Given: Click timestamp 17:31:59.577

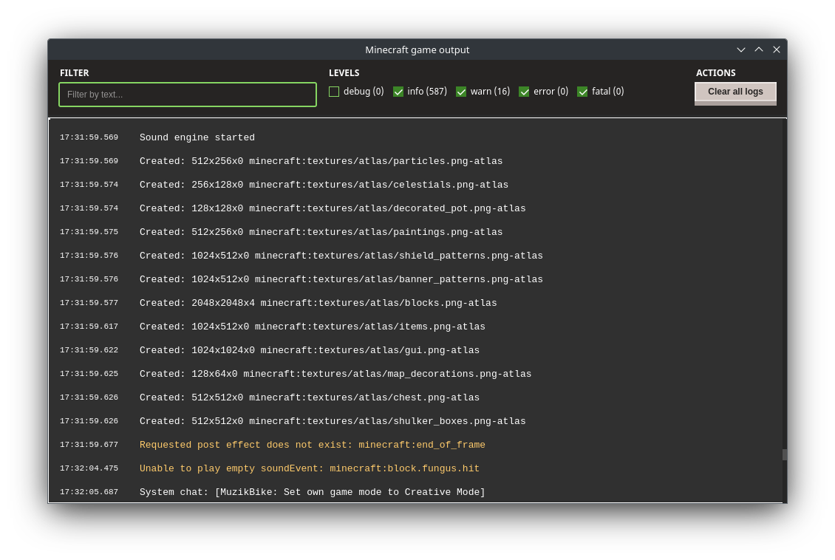Looking at the screenshot, I should click(89, 303).
